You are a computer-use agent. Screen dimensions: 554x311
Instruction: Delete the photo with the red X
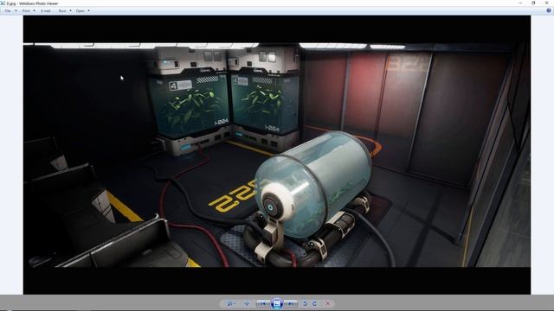[x=328, y=303]
